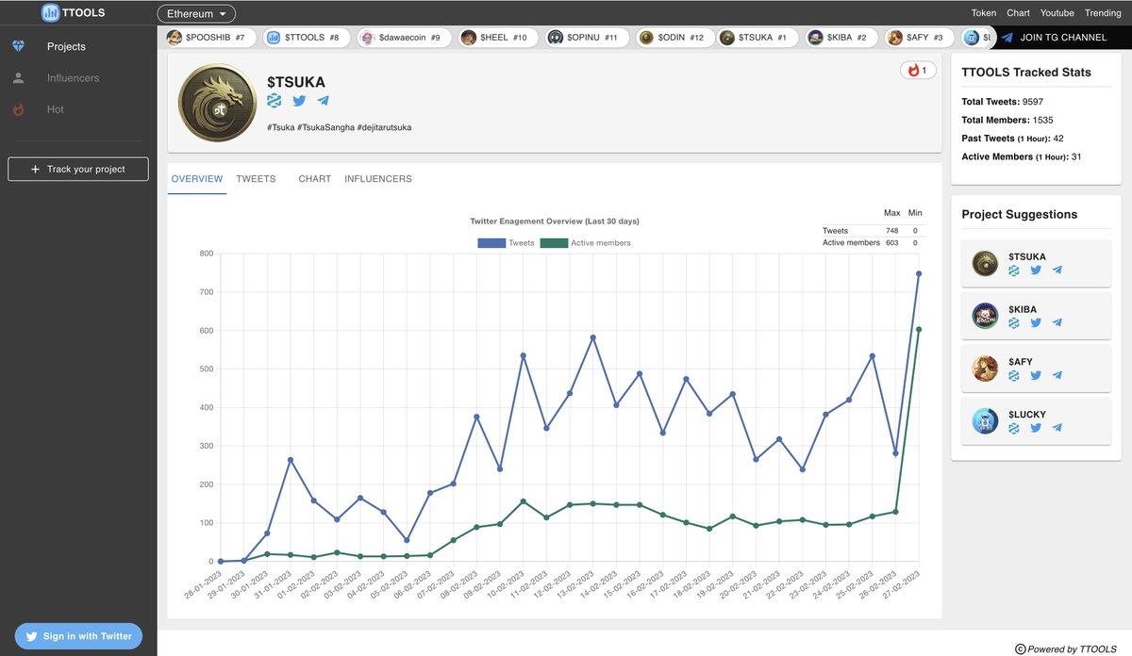Viewport: 1132px width, 656px height.
Task: Open Twitter icon in $KIBA suggestion card
Action: (x=1036, y=322)
